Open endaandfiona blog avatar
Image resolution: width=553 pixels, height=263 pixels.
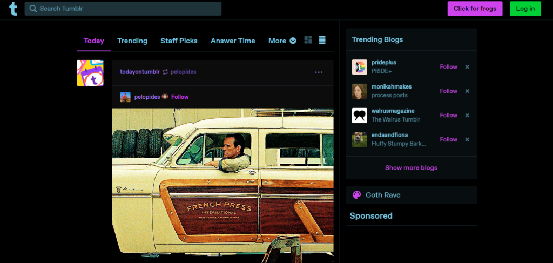click(359, 140)
